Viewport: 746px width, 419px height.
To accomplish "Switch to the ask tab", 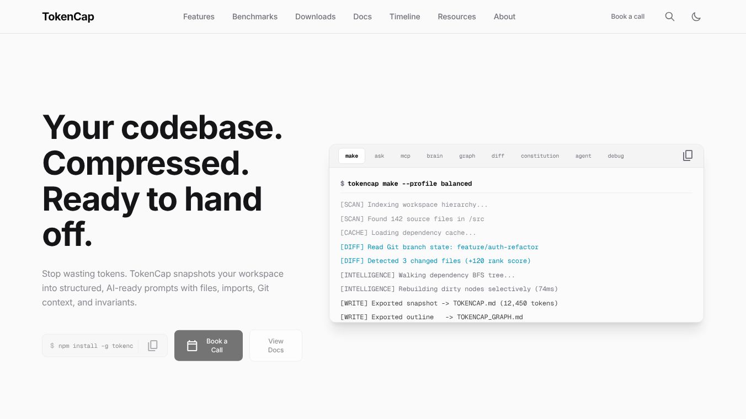I will click(x=379, y=156).
